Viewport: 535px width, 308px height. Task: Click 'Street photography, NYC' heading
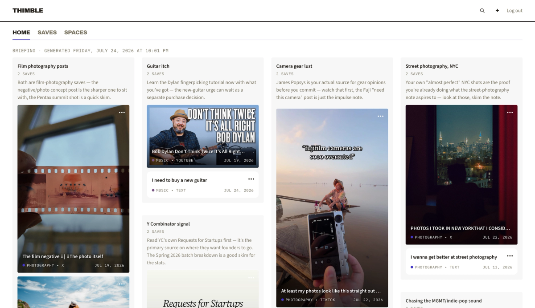point(432,66)
